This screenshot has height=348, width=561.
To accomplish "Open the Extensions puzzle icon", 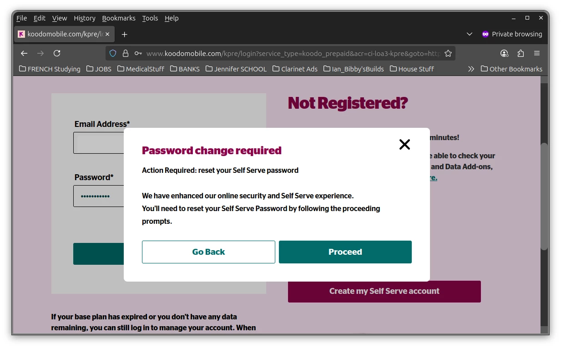I will (521, 53).
